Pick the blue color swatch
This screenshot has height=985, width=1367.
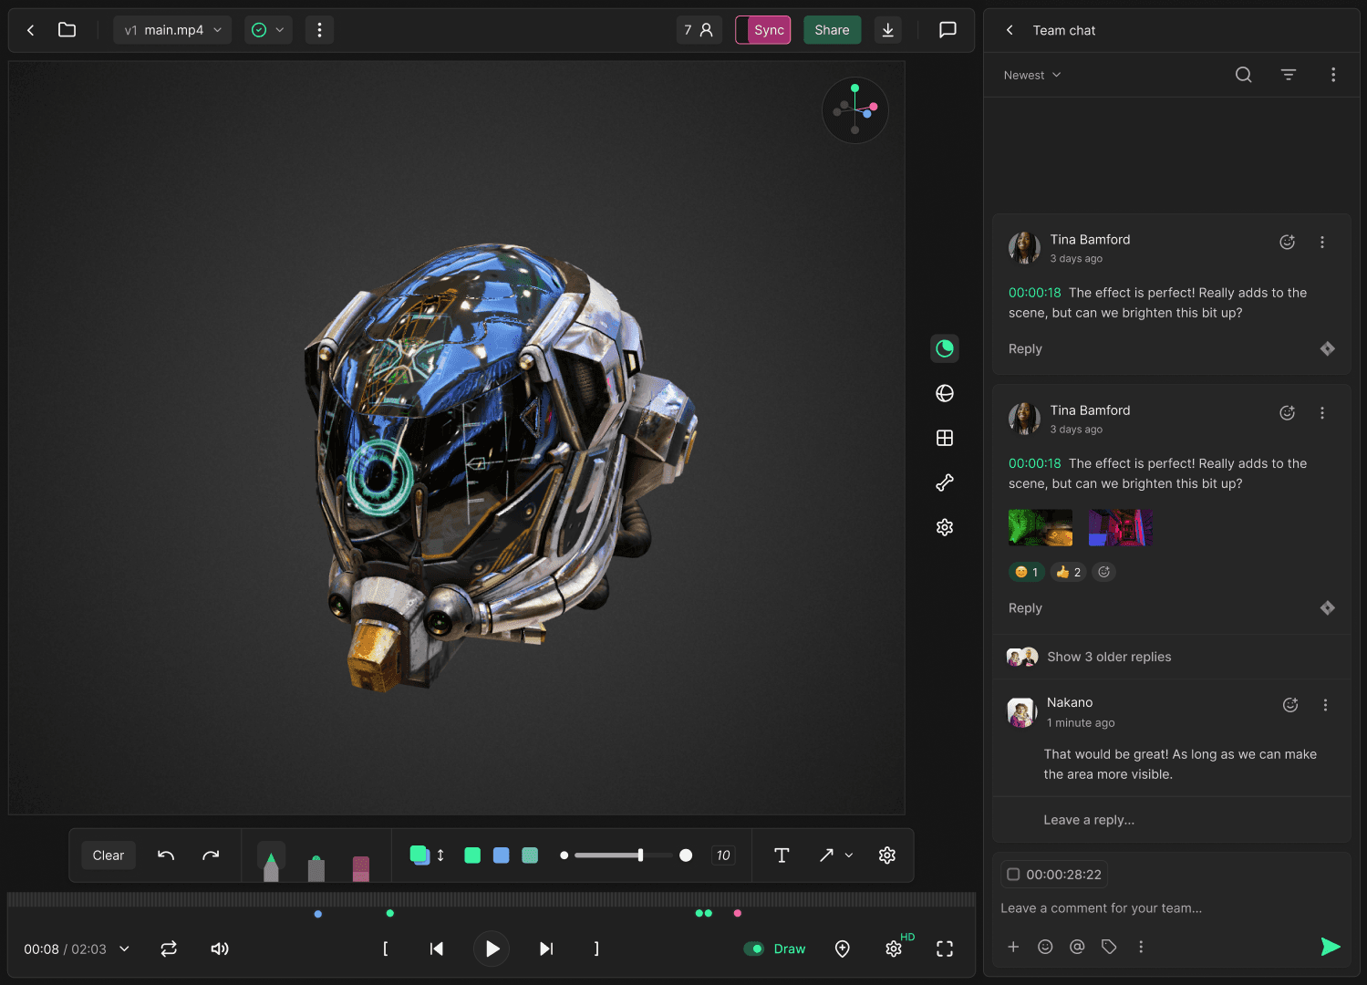(501, 855)
